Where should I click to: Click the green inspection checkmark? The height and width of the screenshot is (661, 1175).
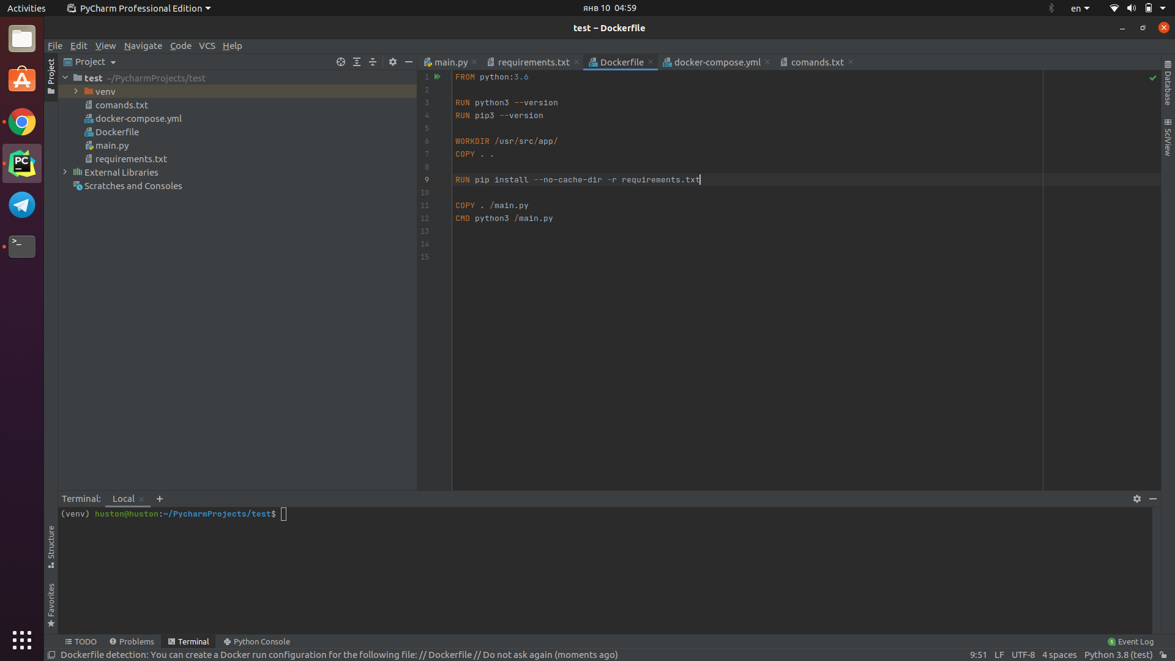coord(1153,78)
